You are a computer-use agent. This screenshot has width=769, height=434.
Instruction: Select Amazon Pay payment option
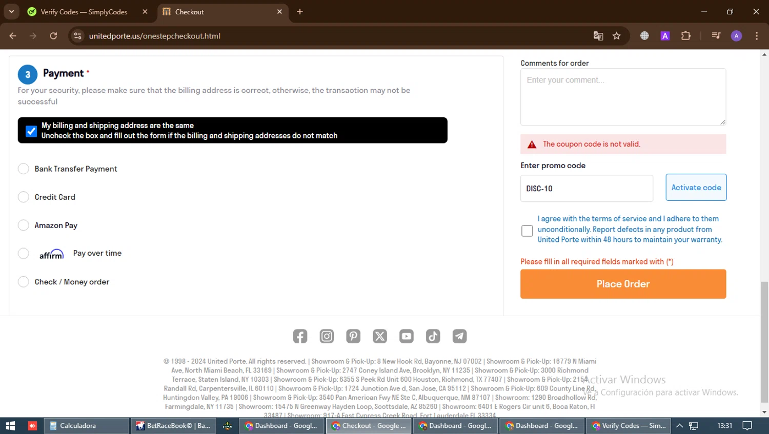[24, 225]
